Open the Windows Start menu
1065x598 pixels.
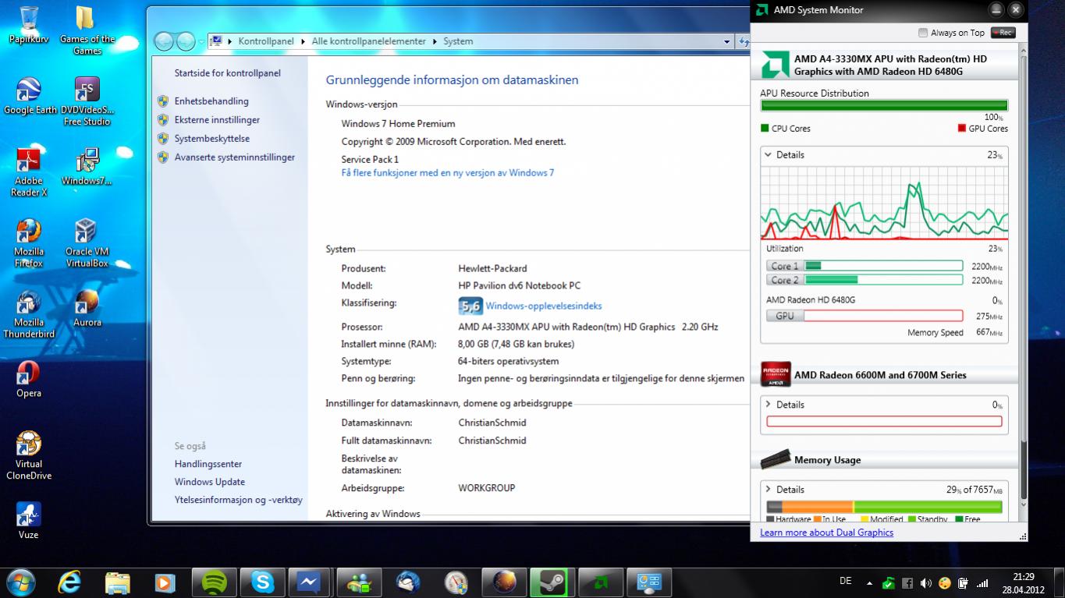[x=21, y=582]
